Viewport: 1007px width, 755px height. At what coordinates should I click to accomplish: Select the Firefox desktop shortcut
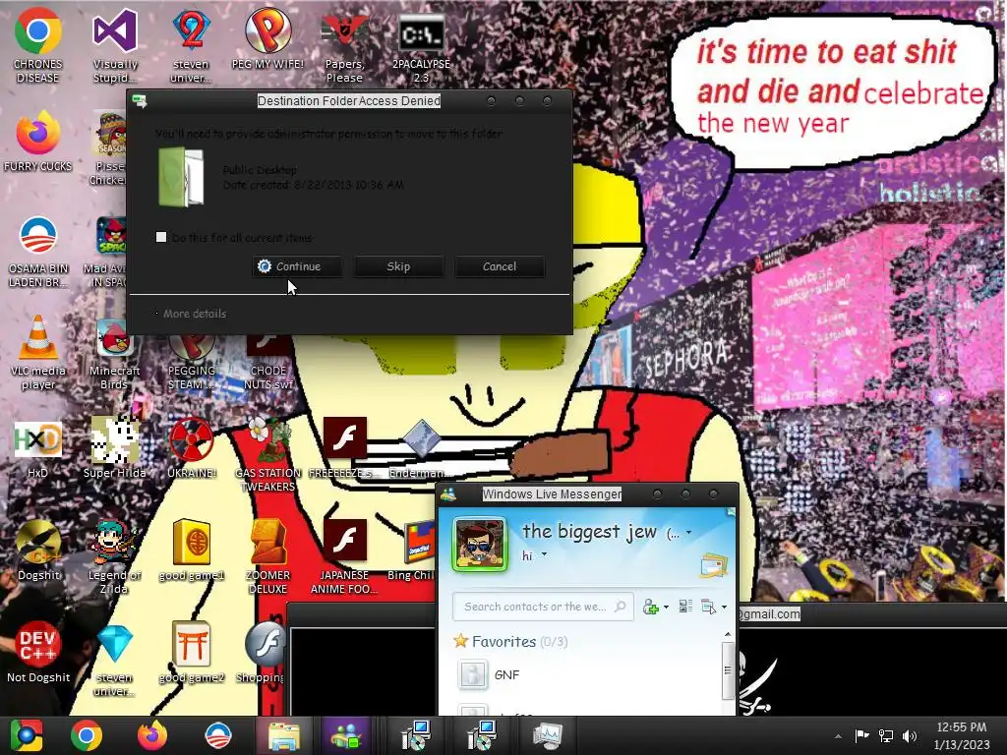click(38, 142)
